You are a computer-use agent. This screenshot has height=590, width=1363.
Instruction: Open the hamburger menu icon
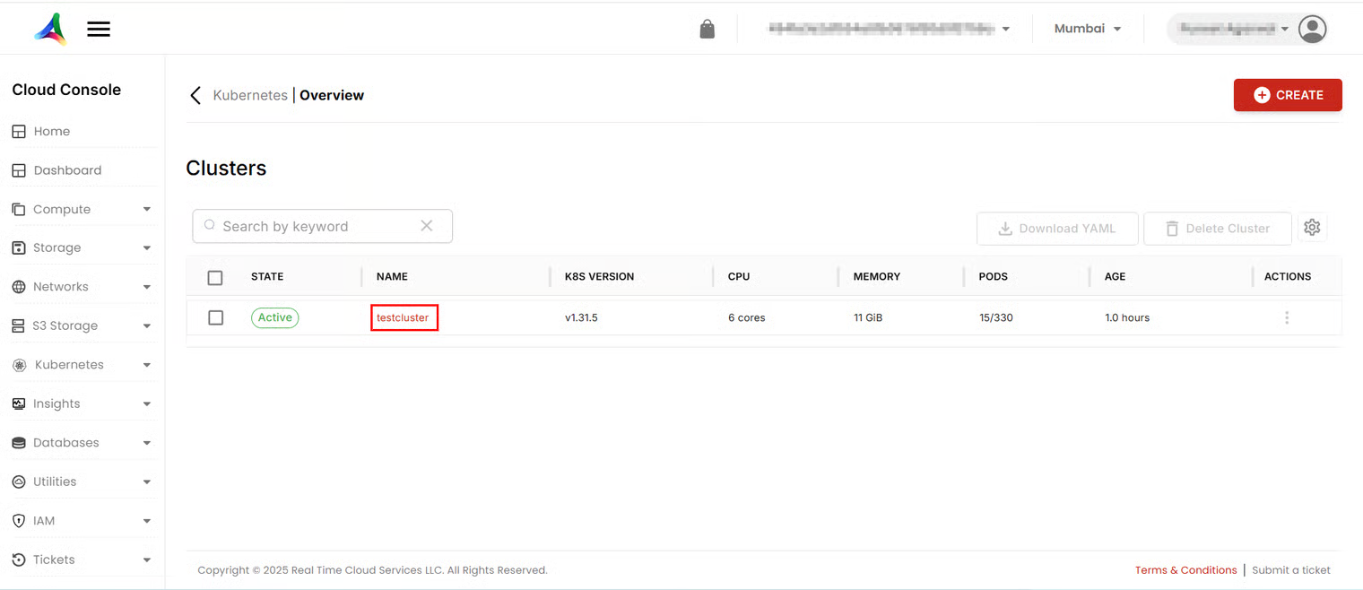(x=99, y=30)
